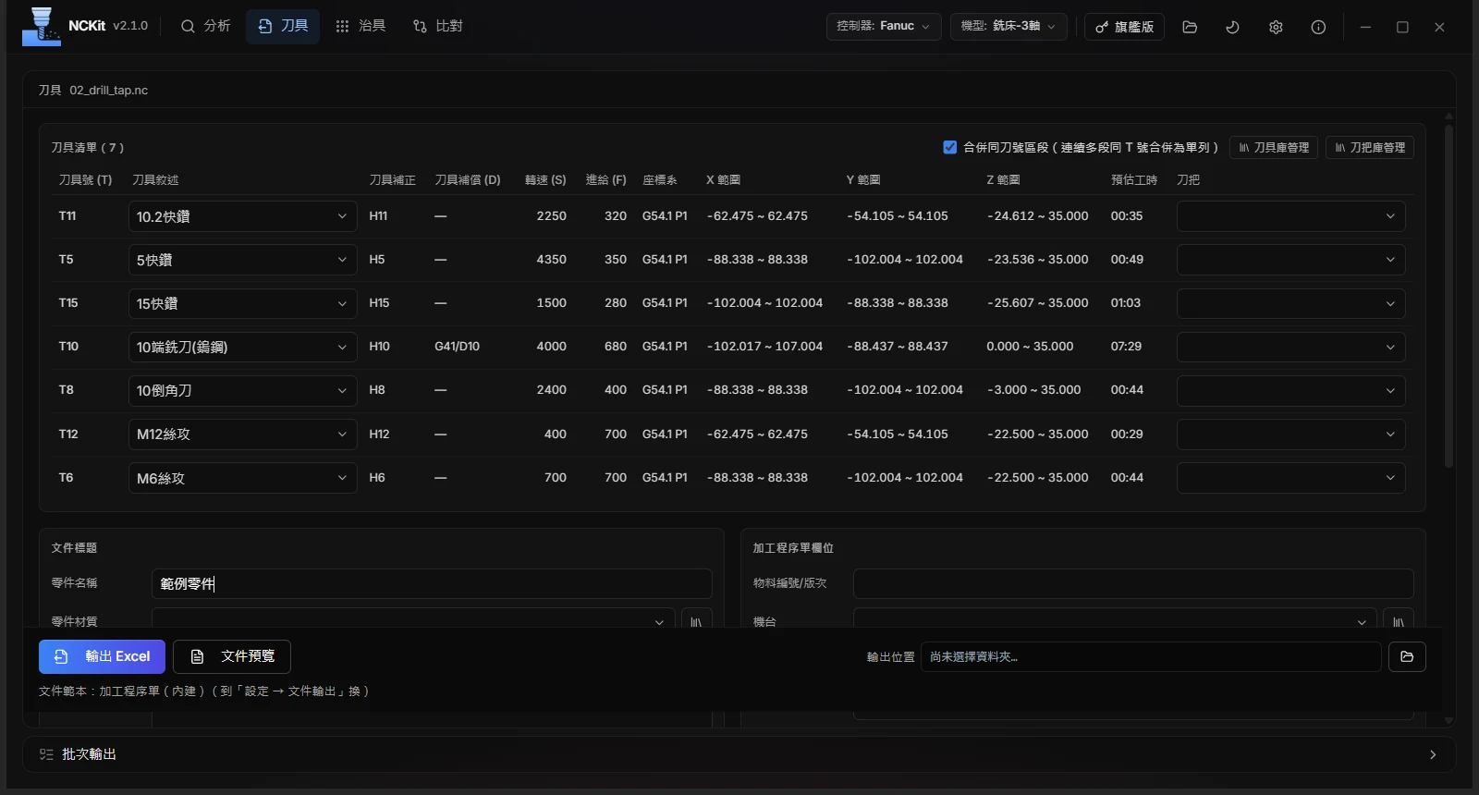Switch to the 比對 tab
The height and width of the screenshot is (795, 1479).
tap(437, 26)
